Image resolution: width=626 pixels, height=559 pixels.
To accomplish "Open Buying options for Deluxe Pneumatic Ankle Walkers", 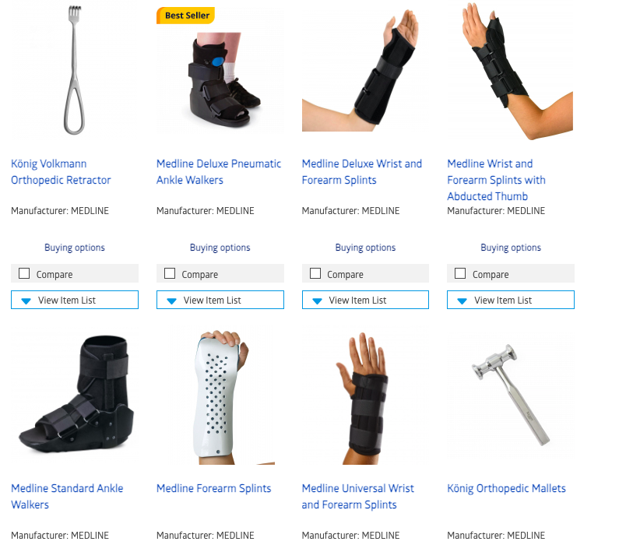I will (220, 248).
